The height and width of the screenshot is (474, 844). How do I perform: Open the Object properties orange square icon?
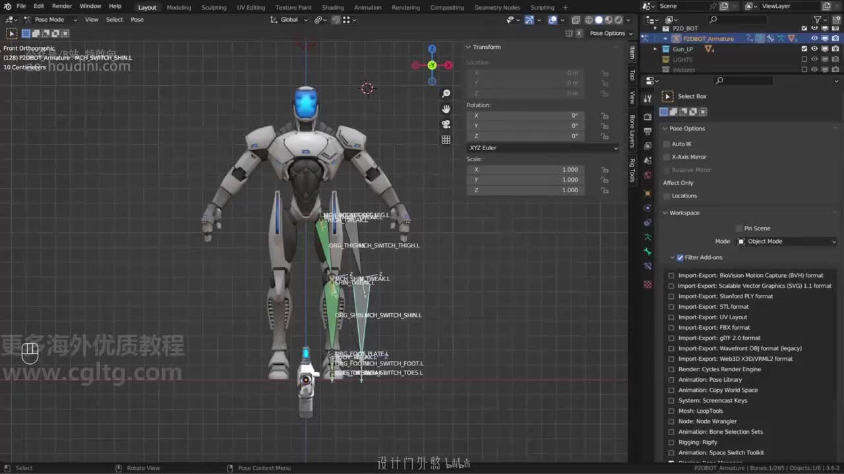(648, 194)
